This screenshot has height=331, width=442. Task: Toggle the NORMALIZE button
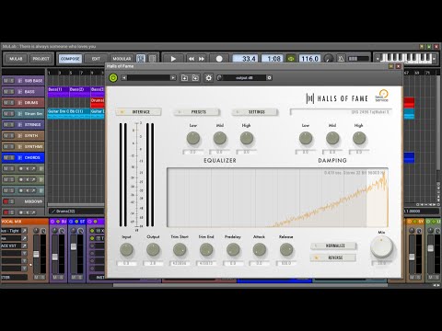pos(333,245)
